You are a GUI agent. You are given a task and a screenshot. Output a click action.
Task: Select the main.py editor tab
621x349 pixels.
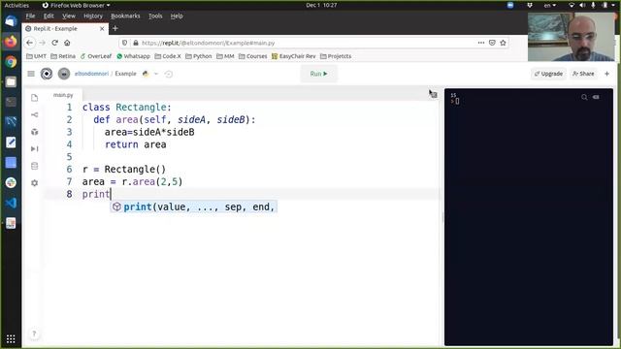63,95
